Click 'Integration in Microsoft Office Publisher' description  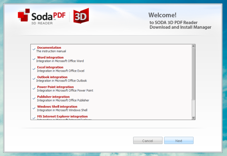point(63,100)
